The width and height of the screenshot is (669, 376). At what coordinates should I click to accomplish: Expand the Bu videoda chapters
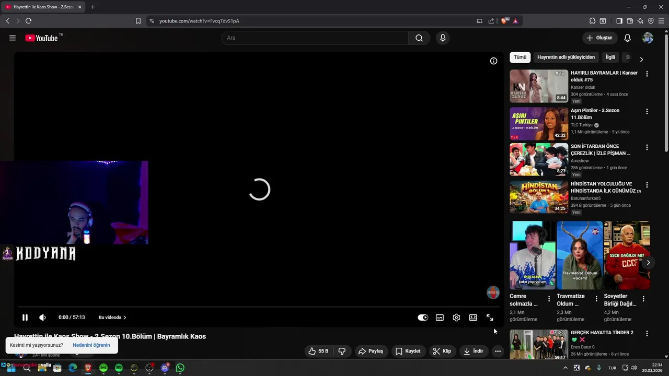pos(112,318)
